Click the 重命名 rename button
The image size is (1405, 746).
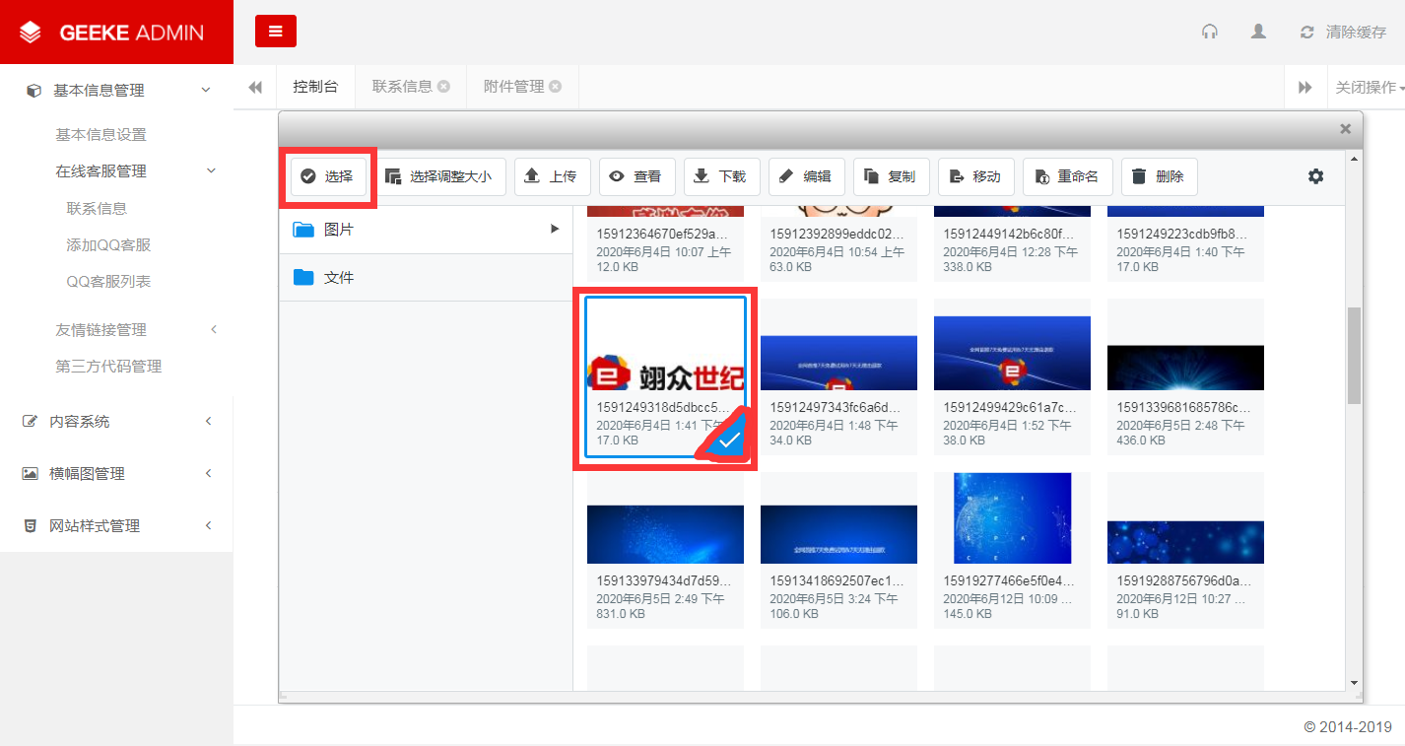coord(1068,176)
